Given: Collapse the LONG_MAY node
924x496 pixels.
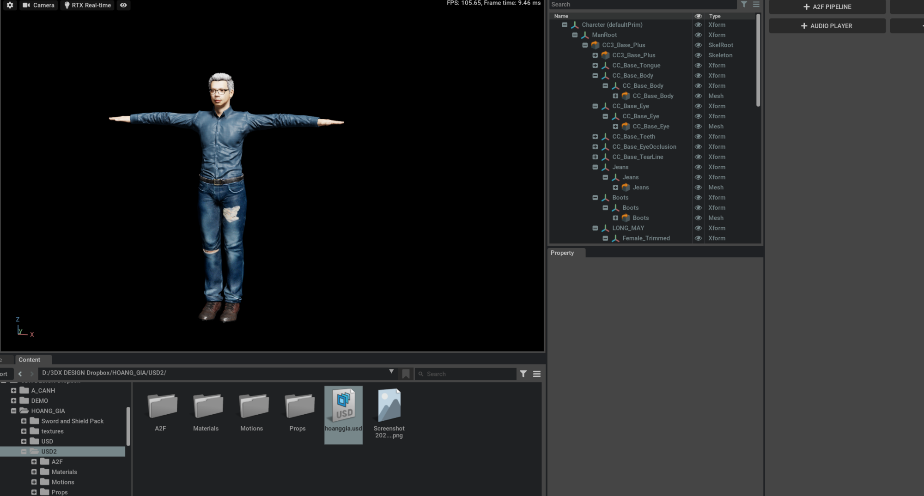Looking at the screenshot, I should click(x=595, y=228).
